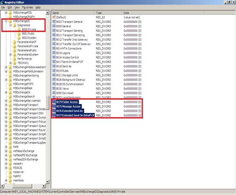Open the Favorites menu

(28, 7)
